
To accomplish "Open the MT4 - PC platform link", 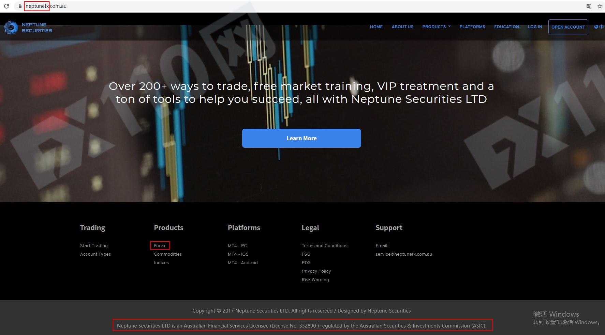I will pyautogui.click(x=237, y=245).
